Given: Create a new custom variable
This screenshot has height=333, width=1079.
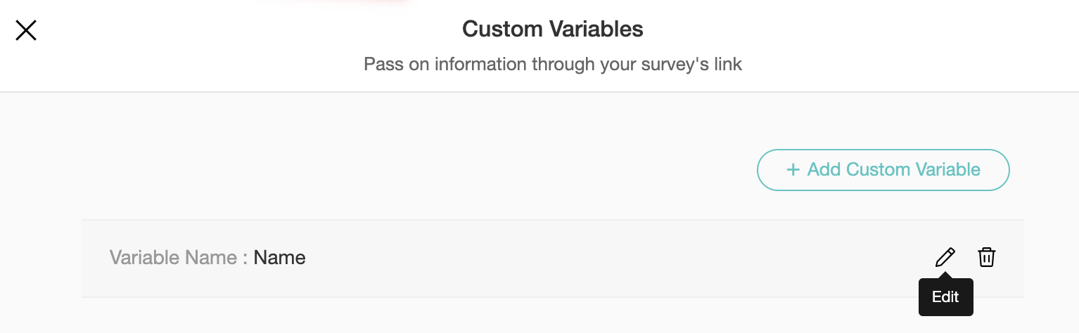Looking at the screenshot, I should (x=883, y=169).
